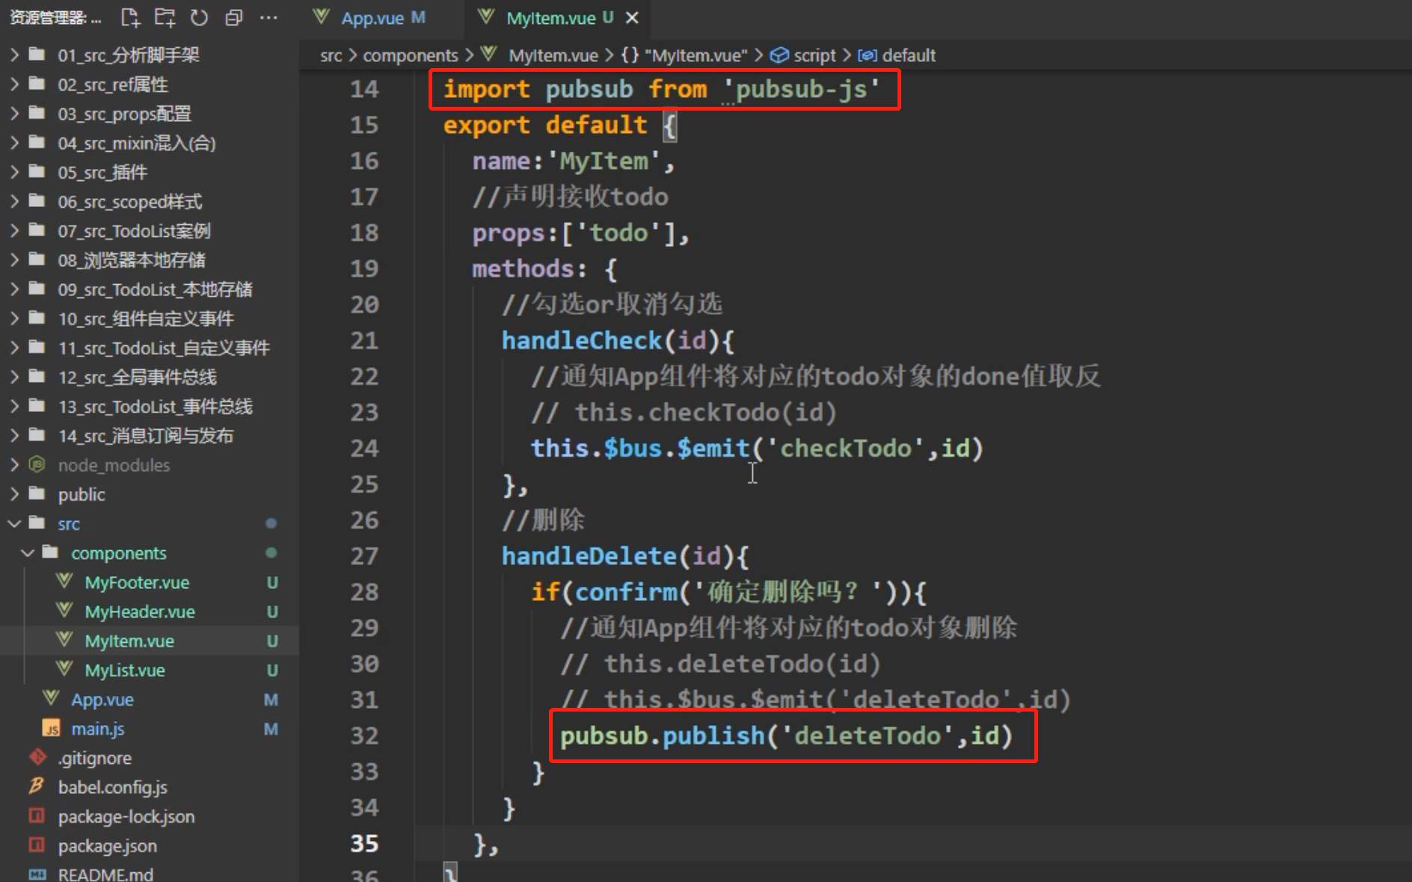1412x882 pixels.
Task: Click the git icon beside .gitignore
Action: point(37,757)
